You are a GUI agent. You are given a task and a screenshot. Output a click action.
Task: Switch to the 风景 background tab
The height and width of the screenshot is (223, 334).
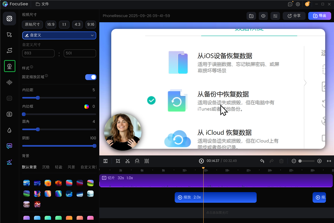(71, 167)
